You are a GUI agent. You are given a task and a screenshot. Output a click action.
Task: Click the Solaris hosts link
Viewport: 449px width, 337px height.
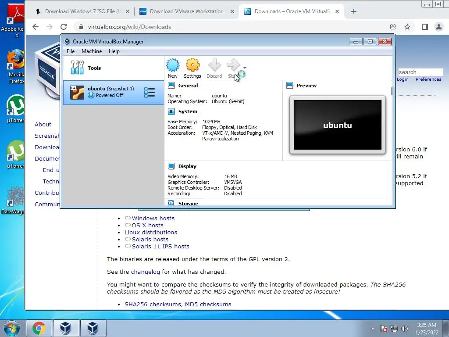tap(150, 240)
